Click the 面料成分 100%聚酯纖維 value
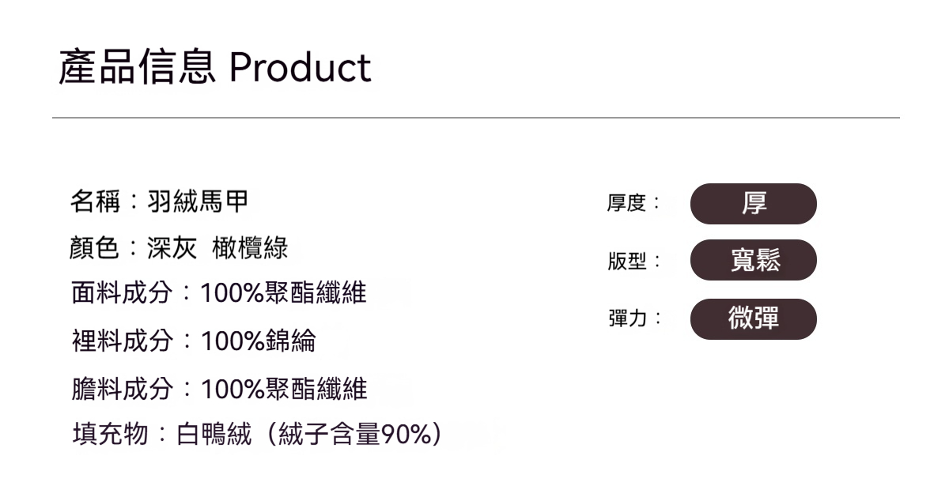The width and height of the screenshot is (949, 482). click(x=283, y=294)
